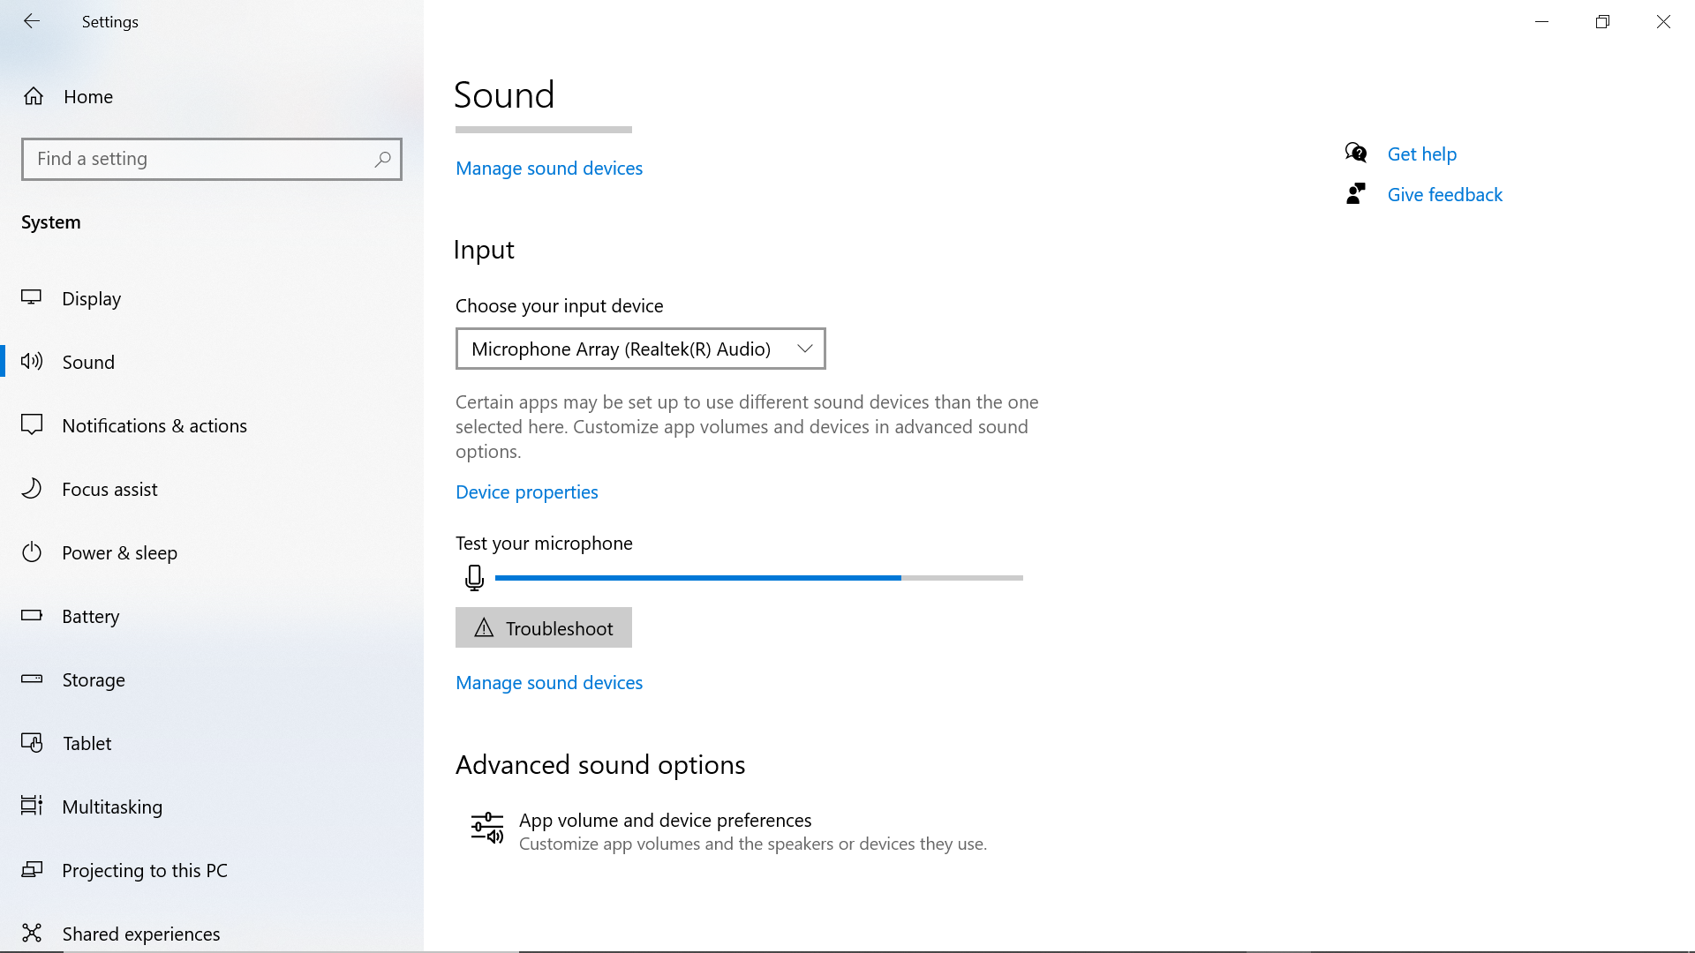Click the Storage drive icon
Viewport: 1695px width, 953px height.
[32, 679]
